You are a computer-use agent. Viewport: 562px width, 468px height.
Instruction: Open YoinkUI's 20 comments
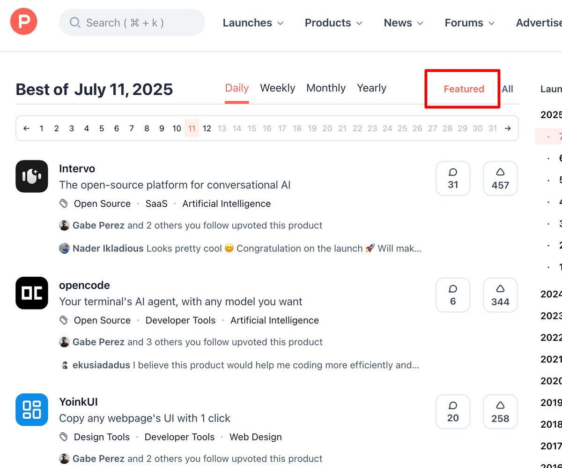coord(453,412)
